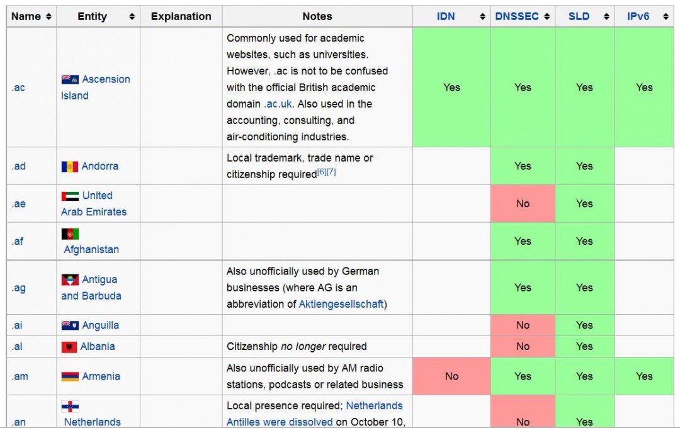The height and width of the screenshot is (428, 680).
Task: Click the green Yes cell for .ac IPv6
Action: (x=644, y=87)
